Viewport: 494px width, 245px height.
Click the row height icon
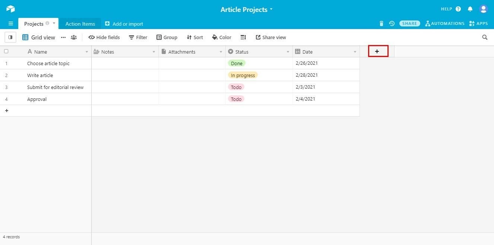coord(243,37)
